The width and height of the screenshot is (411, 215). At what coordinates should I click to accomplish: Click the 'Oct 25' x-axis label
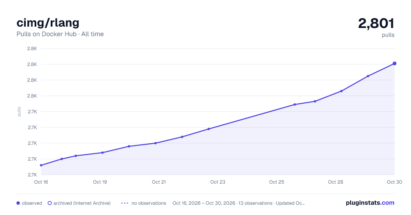click(277, 182)
